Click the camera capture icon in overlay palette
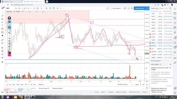Screen dimensions: 177x99 [9, 46]
